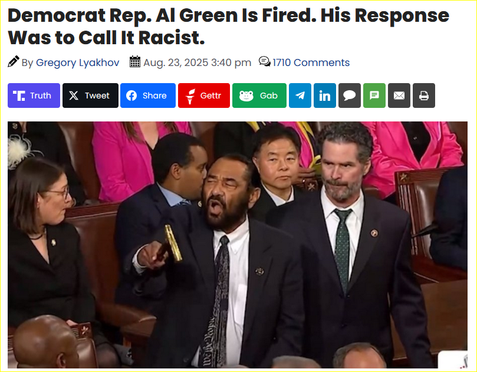Click the pencil icon next to author
The height and width of the screenshot is (372, 477).
14,61
